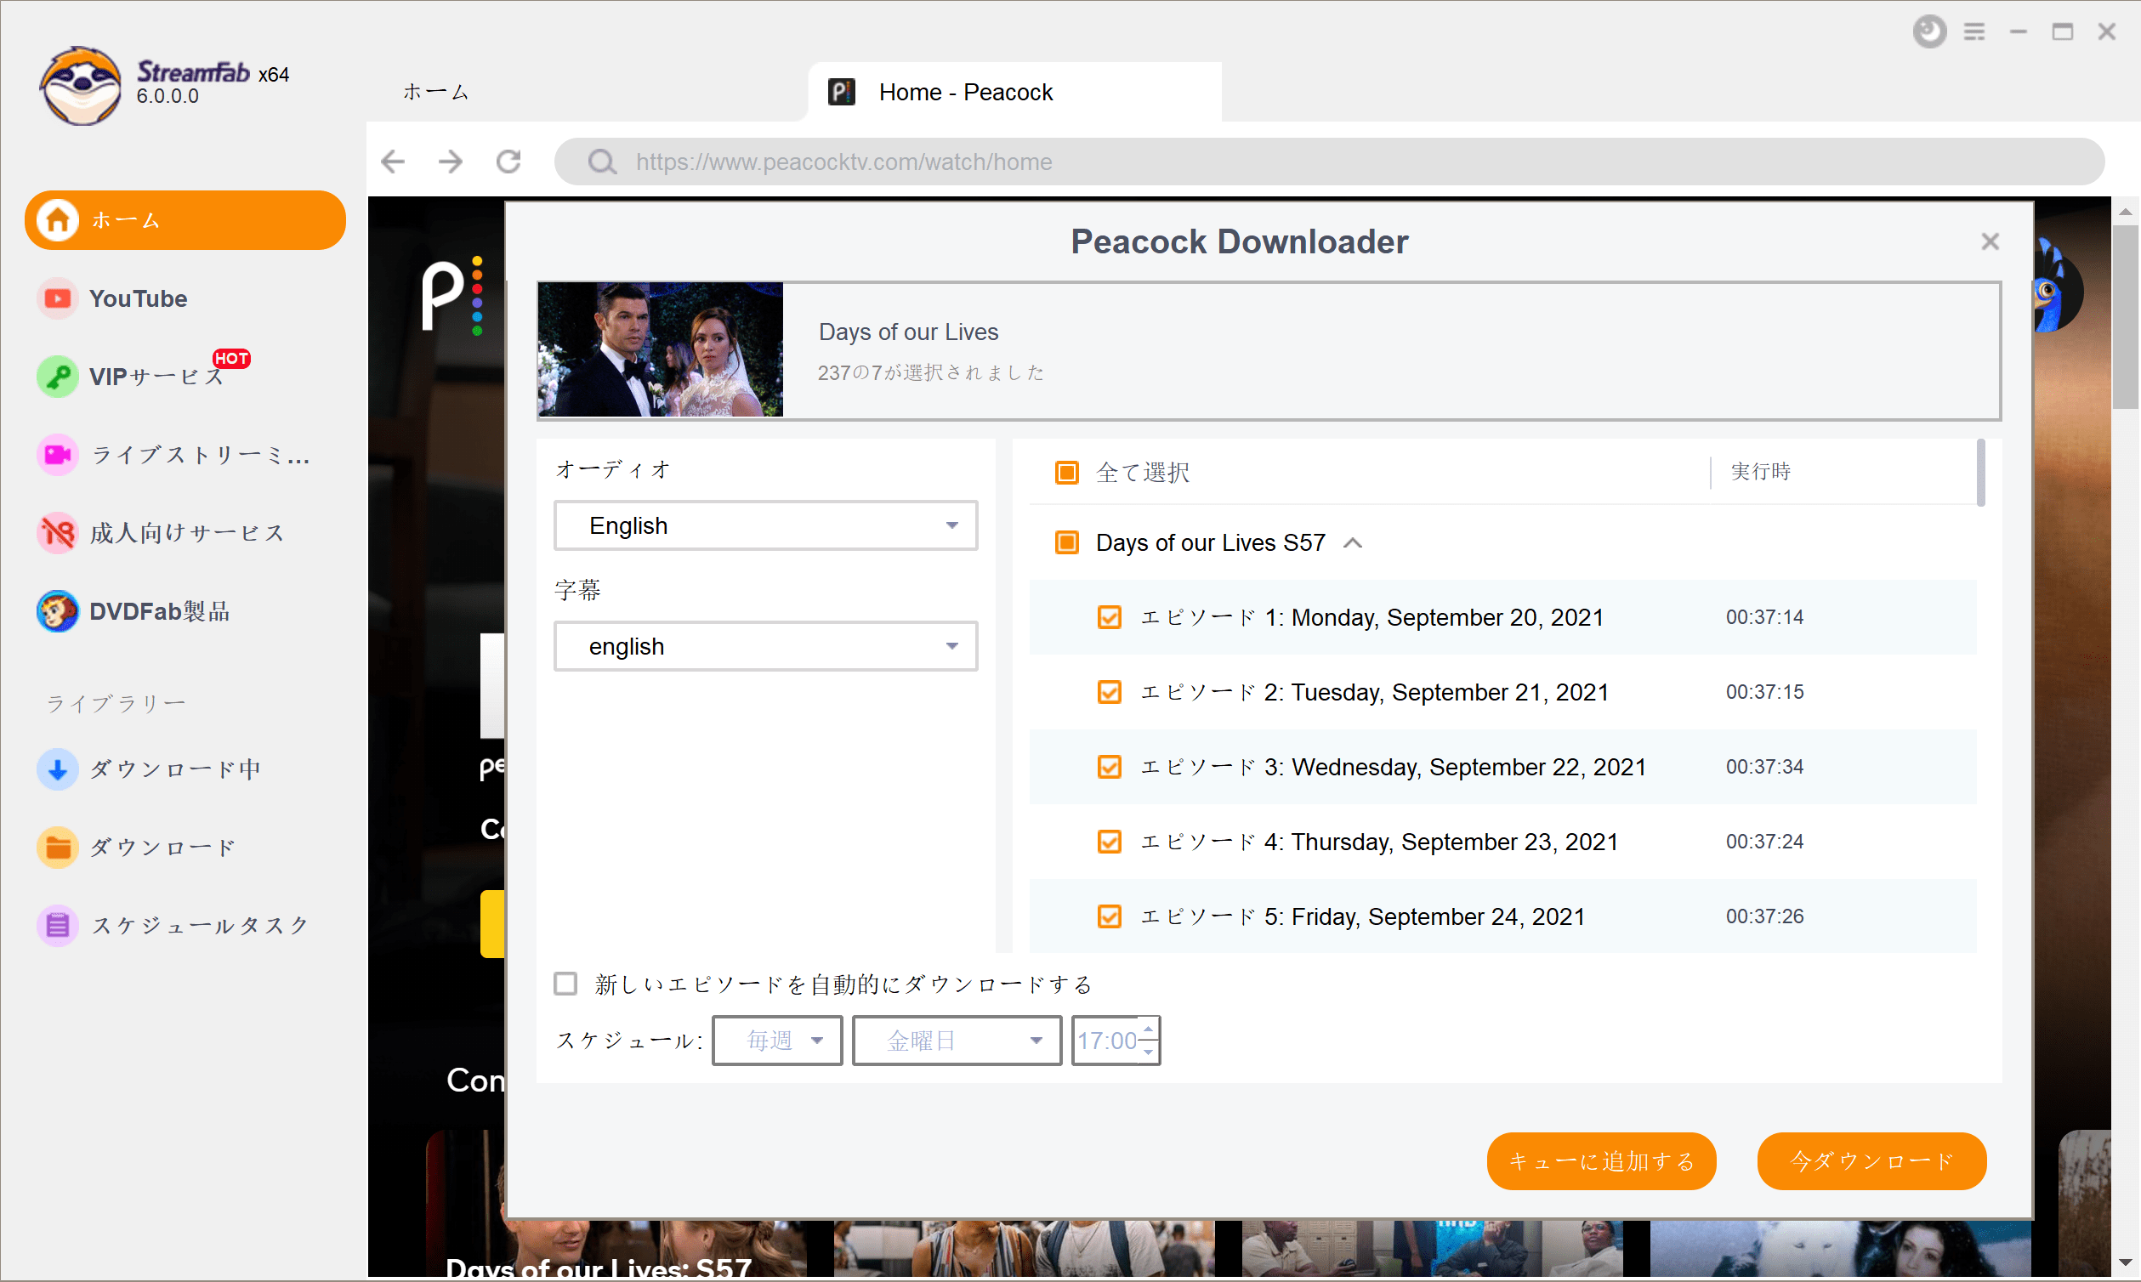This screenshot has width=2141, height=1282.
Task: Select the adult services icon
Action: (x=57, y=533)
